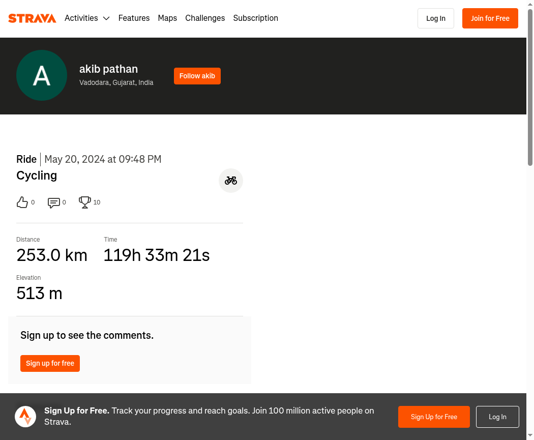
Task: Expand the Activities dropdown menu
Action: [x=87, y=18]
